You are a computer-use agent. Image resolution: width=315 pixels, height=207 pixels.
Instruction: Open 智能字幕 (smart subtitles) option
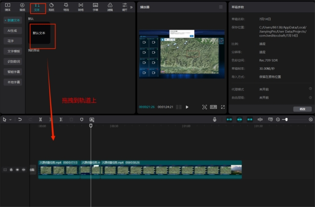(13, 71)
